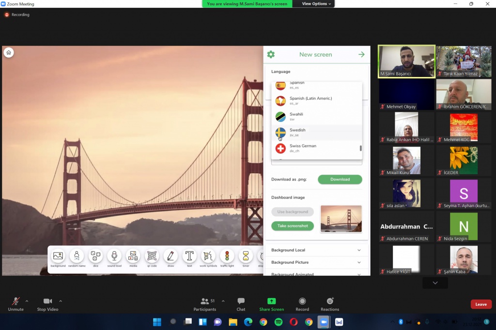
Task: Click Take screenshot button
Action: (293, 225)
